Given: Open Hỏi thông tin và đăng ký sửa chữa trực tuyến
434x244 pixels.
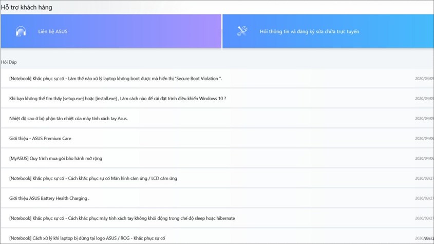Looking at the screenshot, I should (309, 32).
